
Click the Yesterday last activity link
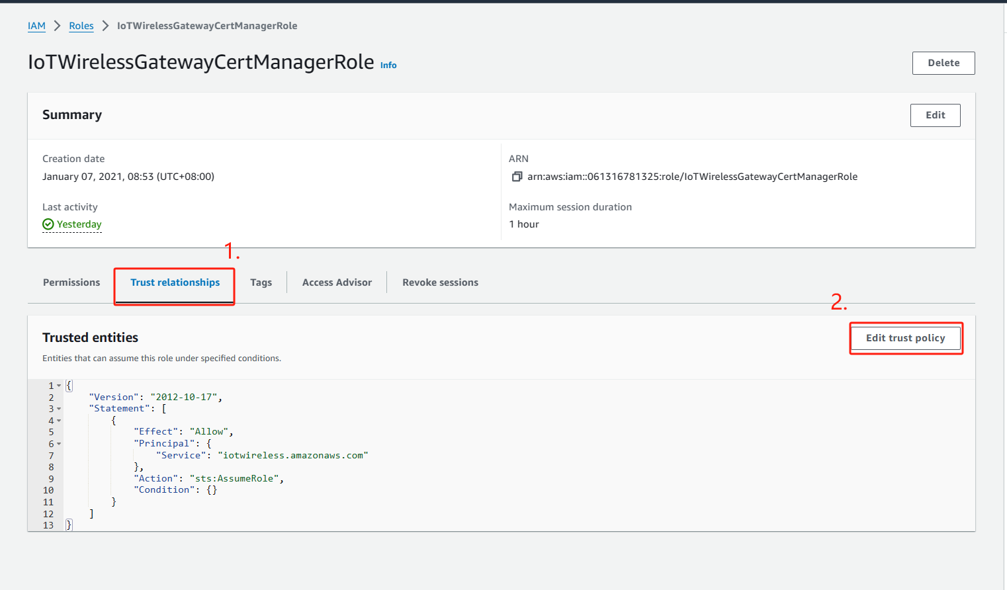point(79,224)
